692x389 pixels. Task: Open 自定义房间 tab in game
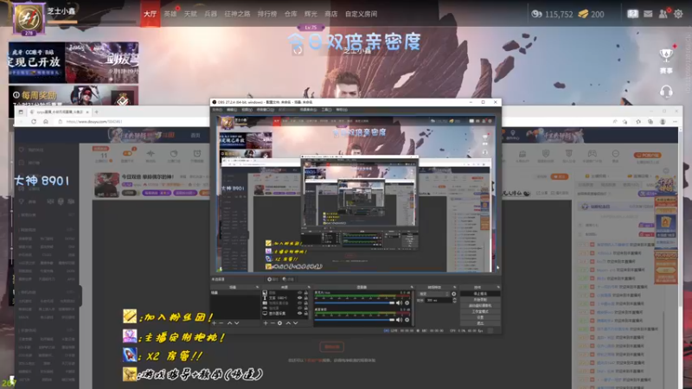(361, 14)
